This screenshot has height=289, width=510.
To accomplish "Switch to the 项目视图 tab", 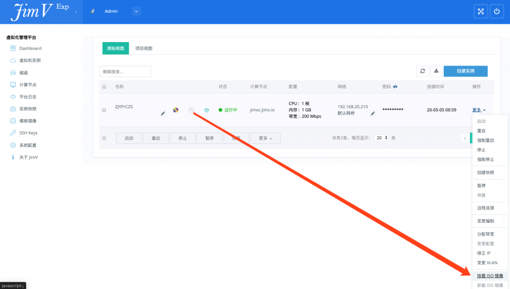I will (144, 48).
